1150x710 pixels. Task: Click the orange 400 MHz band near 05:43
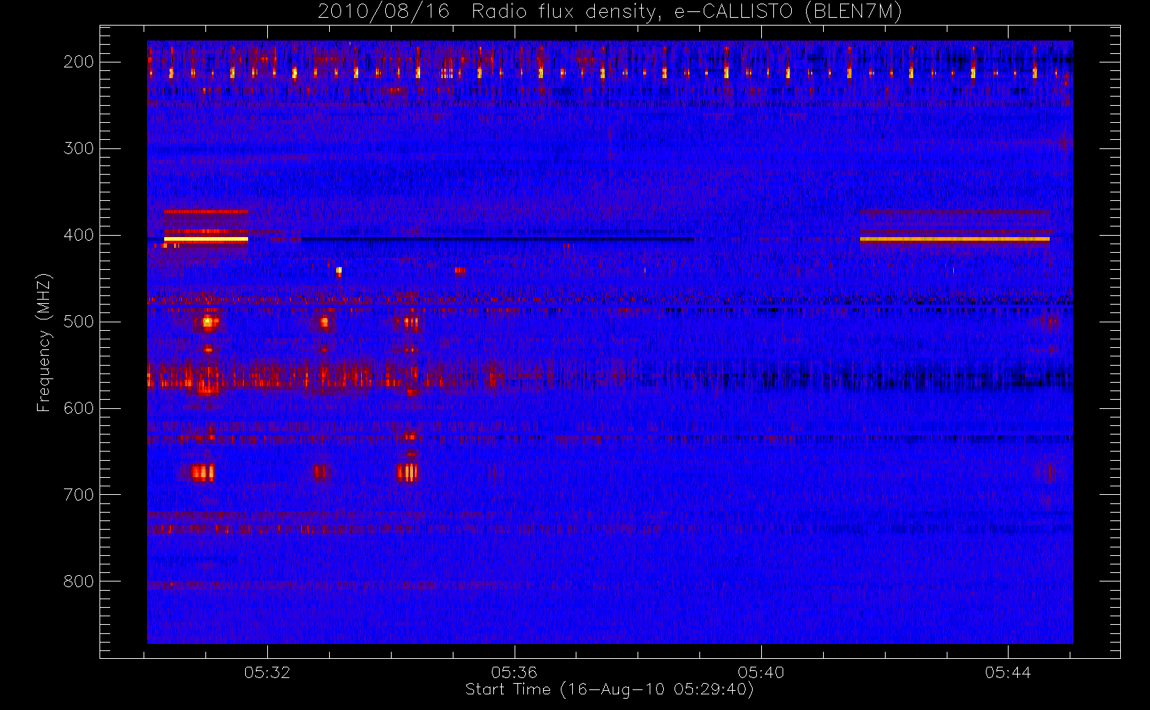pos(955,239)
